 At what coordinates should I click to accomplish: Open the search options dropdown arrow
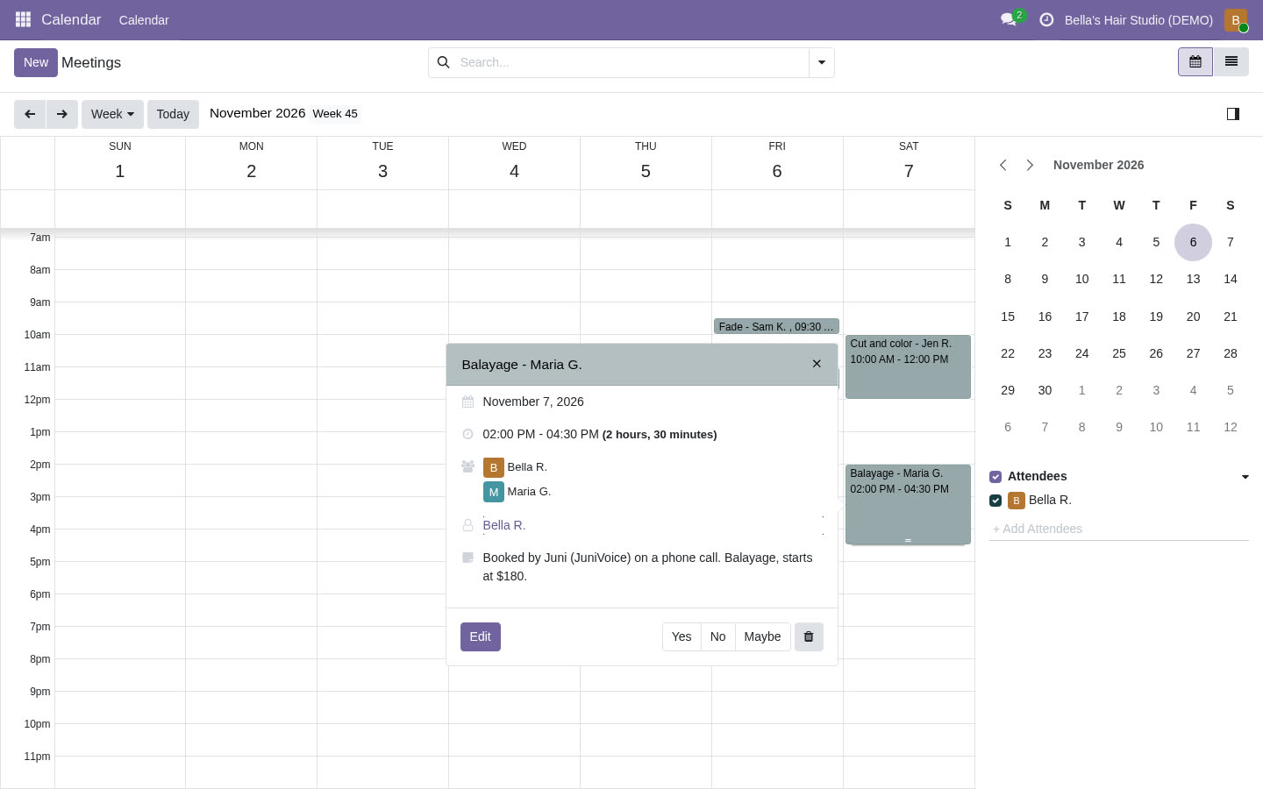coord(822,62)
